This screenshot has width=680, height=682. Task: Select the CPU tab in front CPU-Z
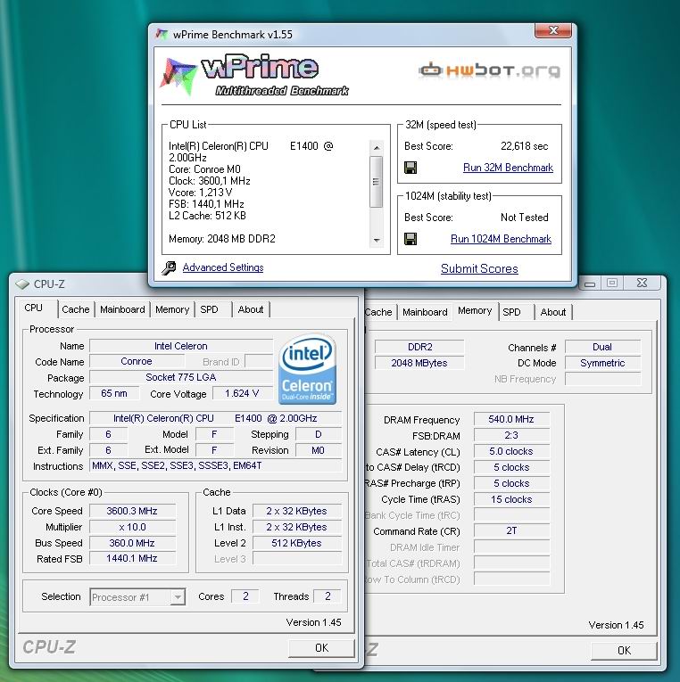click(x=34, y=308)
